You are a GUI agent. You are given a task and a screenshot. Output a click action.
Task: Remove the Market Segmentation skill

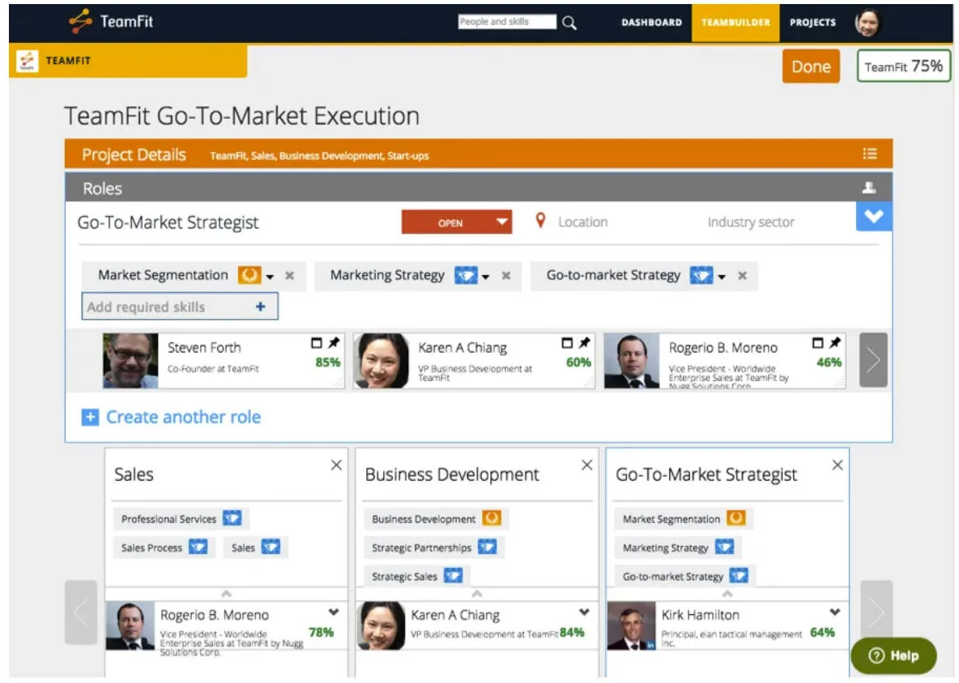point(290,276)
